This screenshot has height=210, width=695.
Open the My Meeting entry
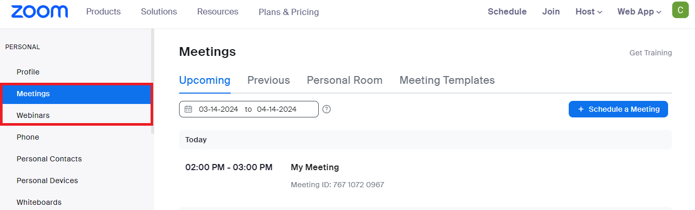(x=315, y=167)
